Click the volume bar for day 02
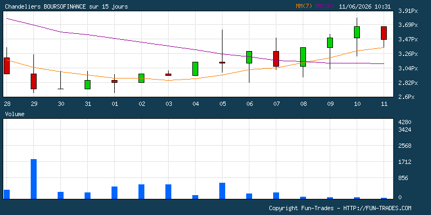Image resolution: width=431 pixels, height=215 pixels. [x=141, y=192]
